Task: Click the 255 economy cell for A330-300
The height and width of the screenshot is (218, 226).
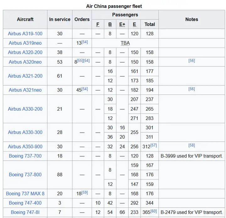Action: 134,132
